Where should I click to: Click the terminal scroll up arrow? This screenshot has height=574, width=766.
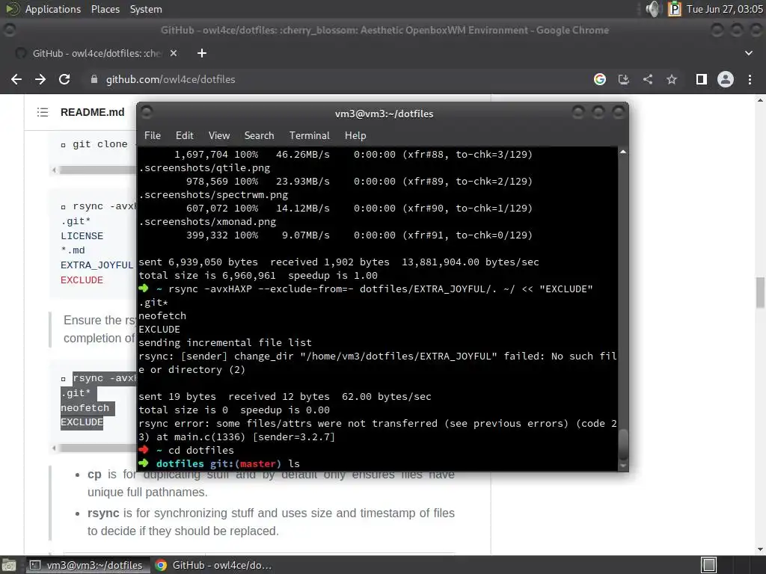pos(623,152)
